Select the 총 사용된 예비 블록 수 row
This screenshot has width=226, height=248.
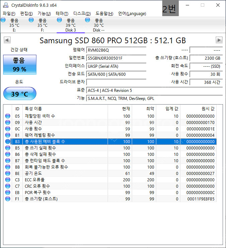pyautogui.click(x=110, y=141)
